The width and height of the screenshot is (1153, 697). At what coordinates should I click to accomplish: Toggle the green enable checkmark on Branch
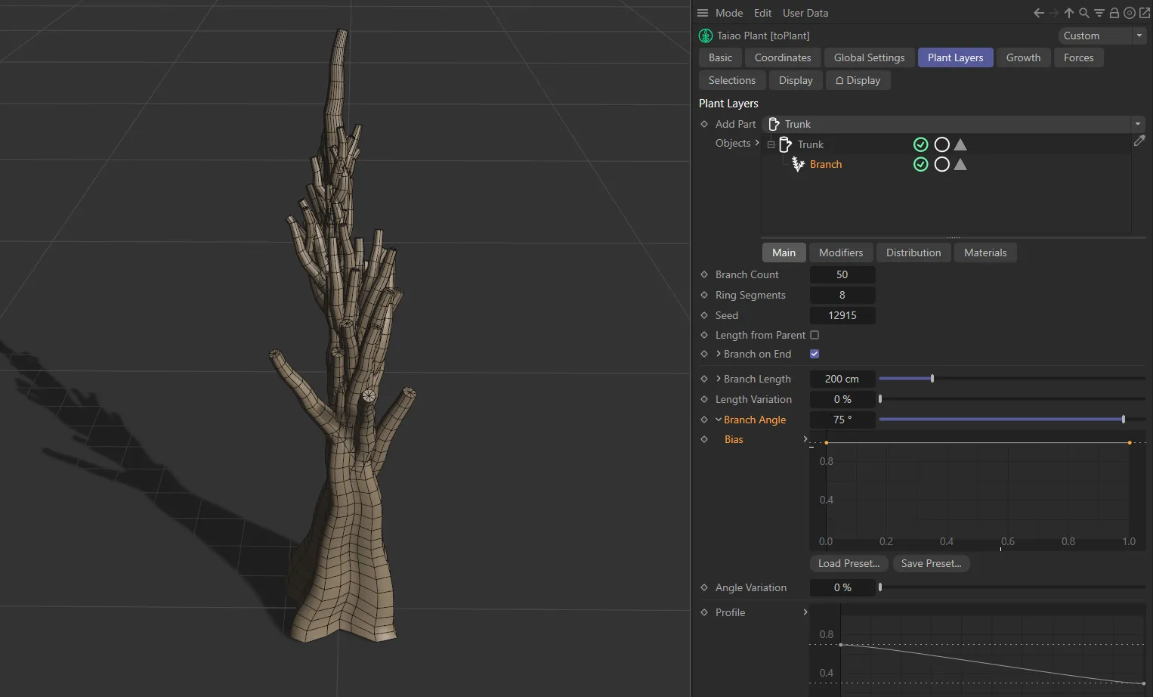point(920,164)
